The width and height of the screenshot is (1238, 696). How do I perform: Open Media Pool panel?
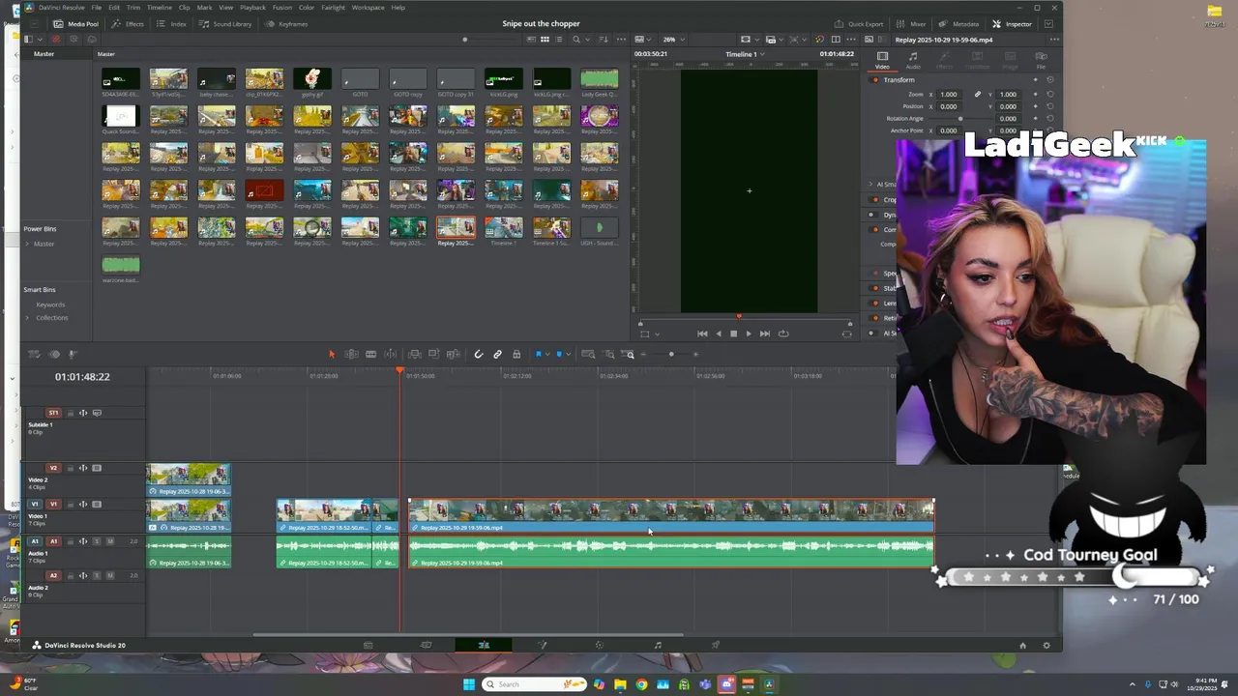(x=76, y=24)
